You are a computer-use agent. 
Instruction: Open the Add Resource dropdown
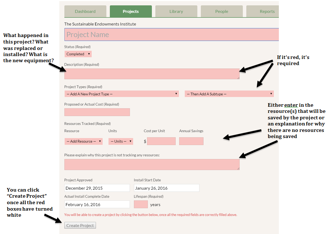coord(83,141)
